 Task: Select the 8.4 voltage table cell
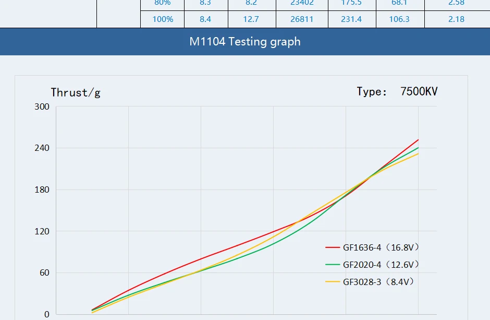point(205,19)
